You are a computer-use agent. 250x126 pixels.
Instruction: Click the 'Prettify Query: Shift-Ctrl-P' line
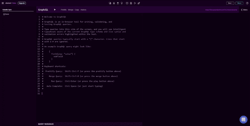[82, 71]
